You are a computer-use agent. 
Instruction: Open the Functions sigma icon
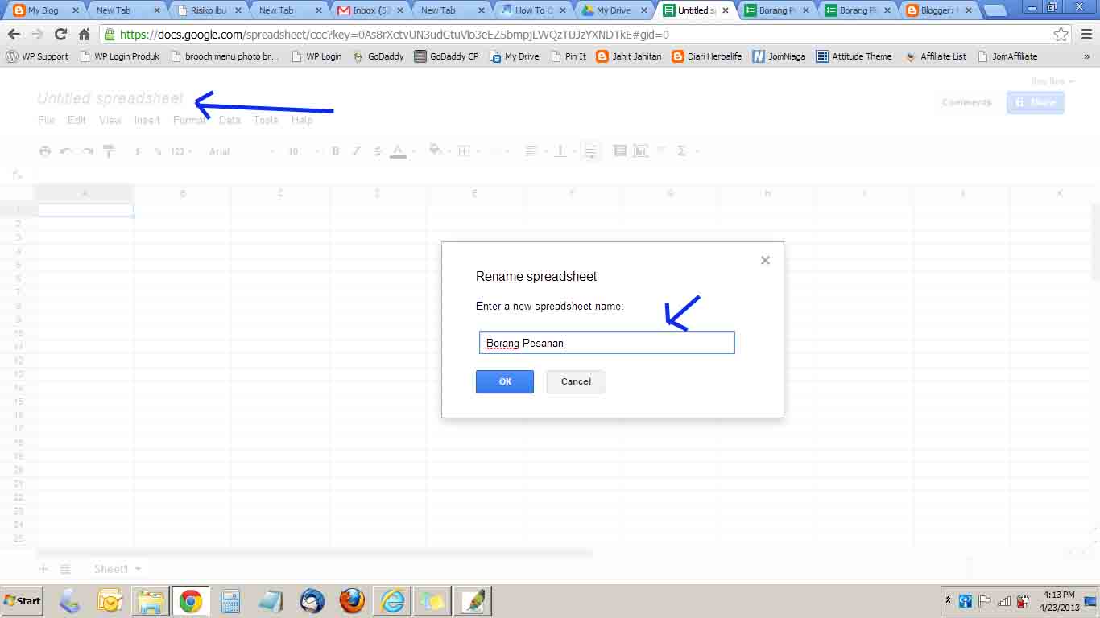(x=682, y=151)
